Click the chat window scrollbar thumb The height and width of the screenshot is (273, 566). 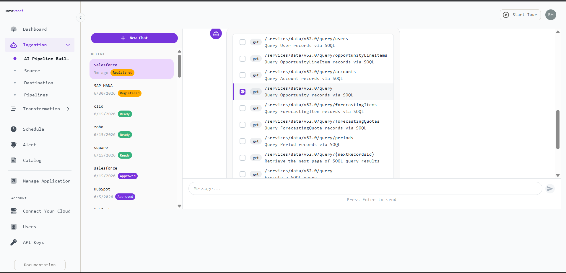click(558, 130)
